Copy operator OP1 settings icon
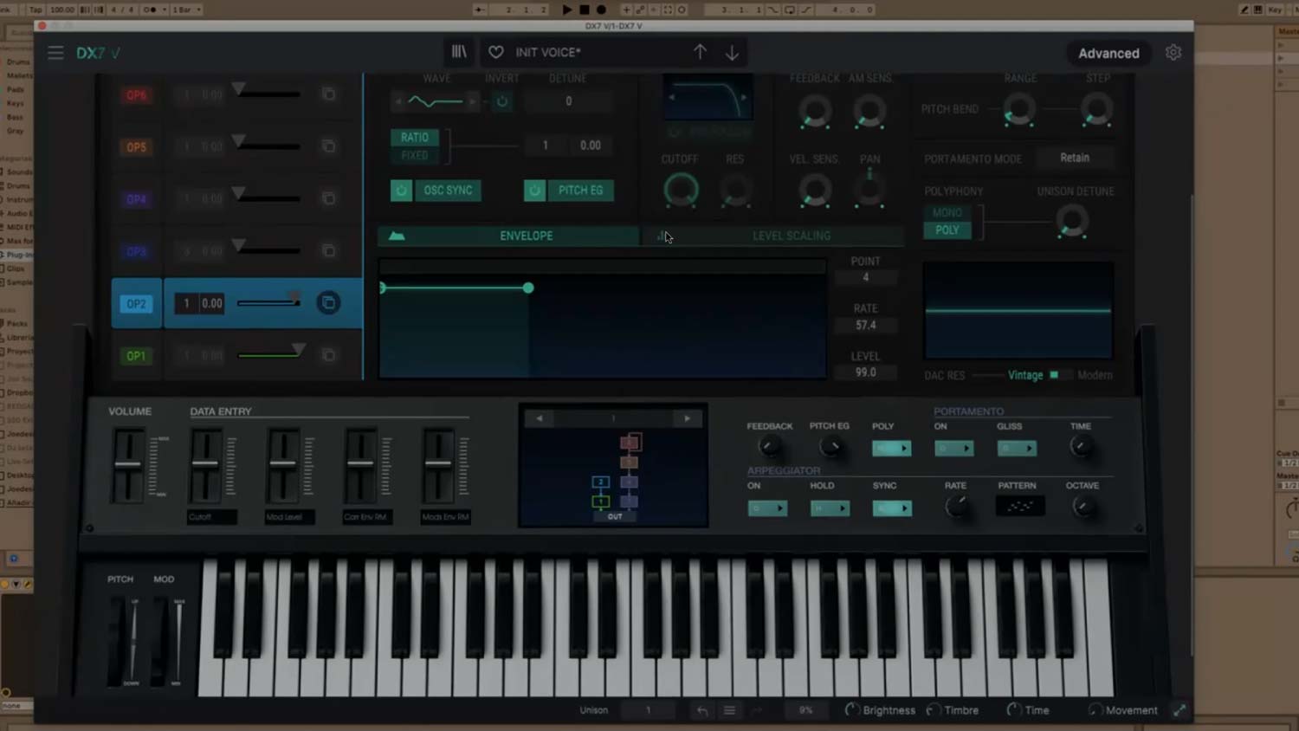1299x731 pixels. coord(328,355)
